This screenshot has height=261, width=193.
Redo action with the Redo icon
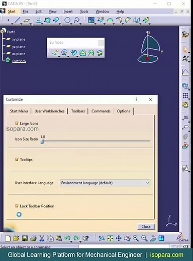76,238
